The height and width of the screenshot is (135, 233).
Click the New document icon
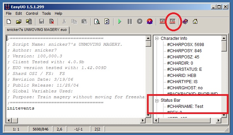pos(9,22)
